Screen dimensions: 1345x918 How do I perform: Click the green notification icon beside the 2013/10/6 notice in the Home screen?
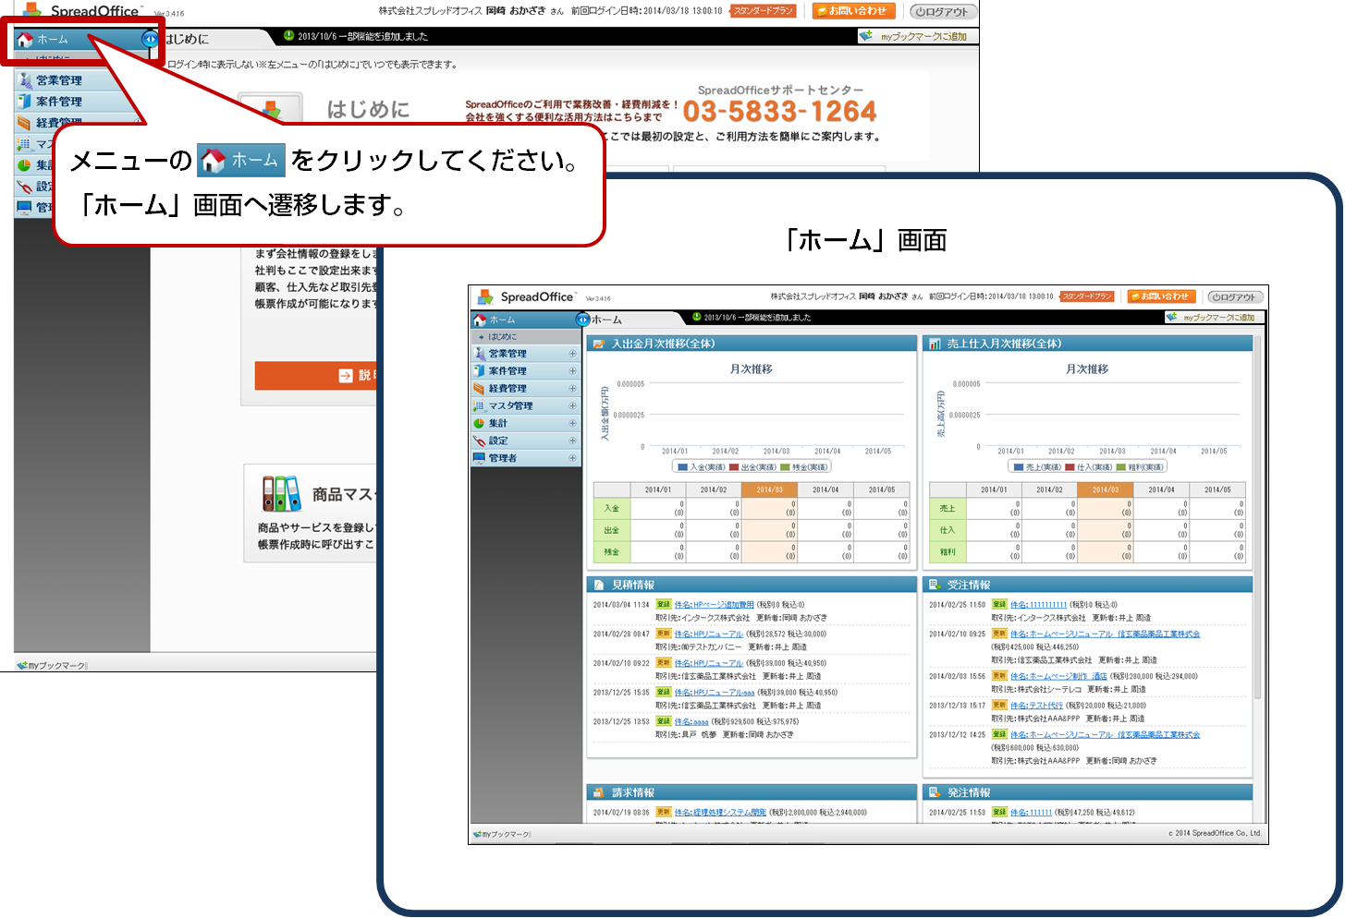tap(697, 317)
